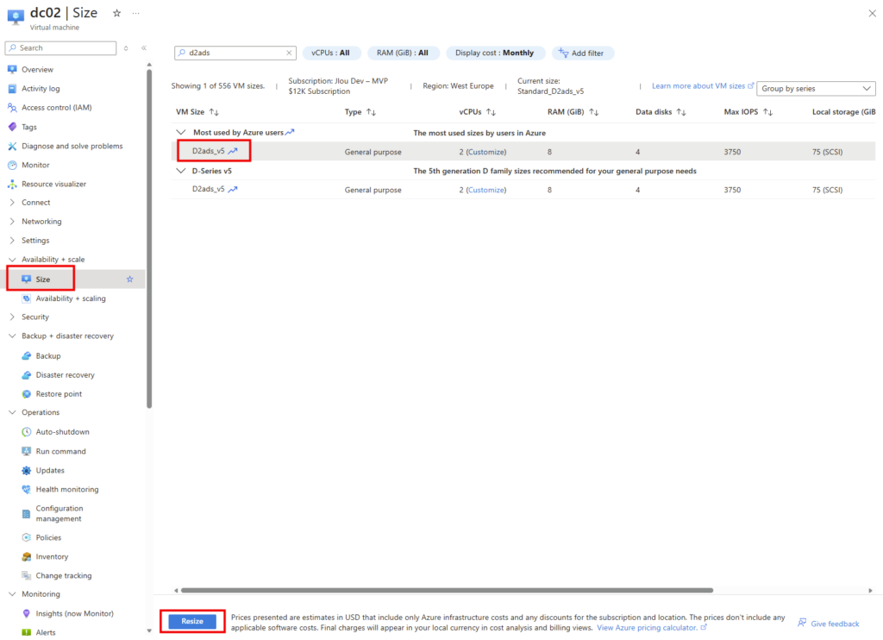Viewport: 883px width, 640px height.
Task: Click the sidebar vertical scrollbar
Action: click(x=149, y=238)
